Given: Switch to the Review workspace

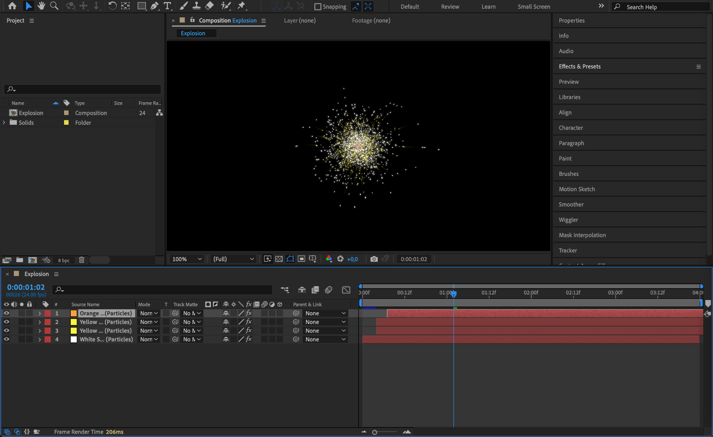Looking at the screenshot, I should tap(450, 7).
